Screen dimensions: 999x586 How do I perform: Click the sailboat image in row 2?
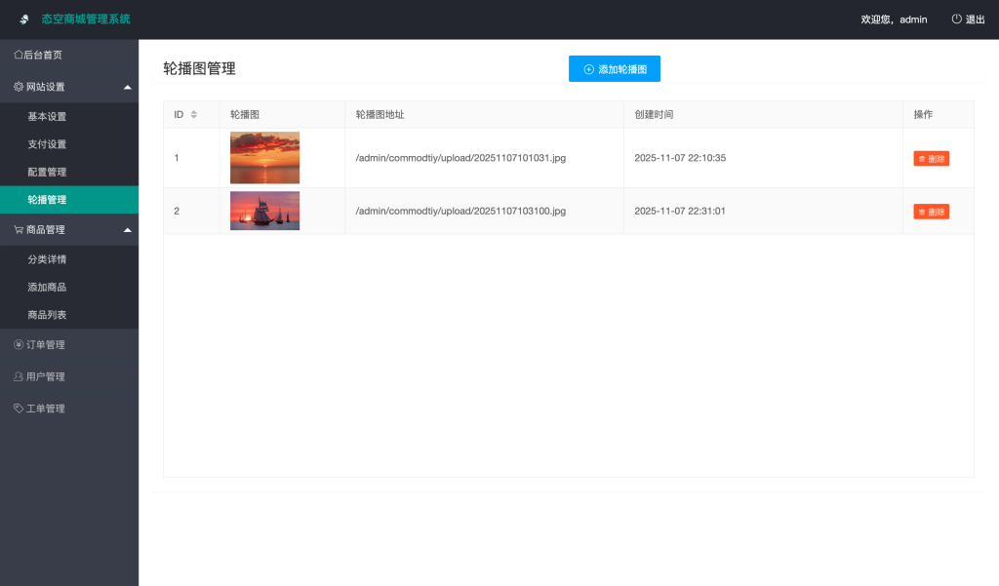[264, 210]
